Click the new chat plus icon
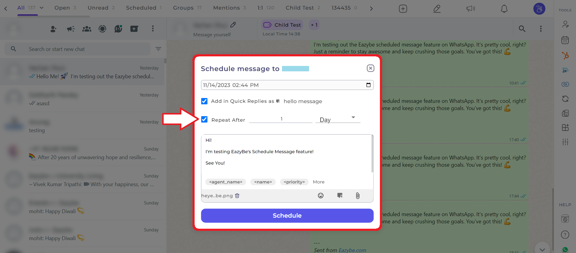576x253 pixels. pyautogui.click(x=134, y=29)
